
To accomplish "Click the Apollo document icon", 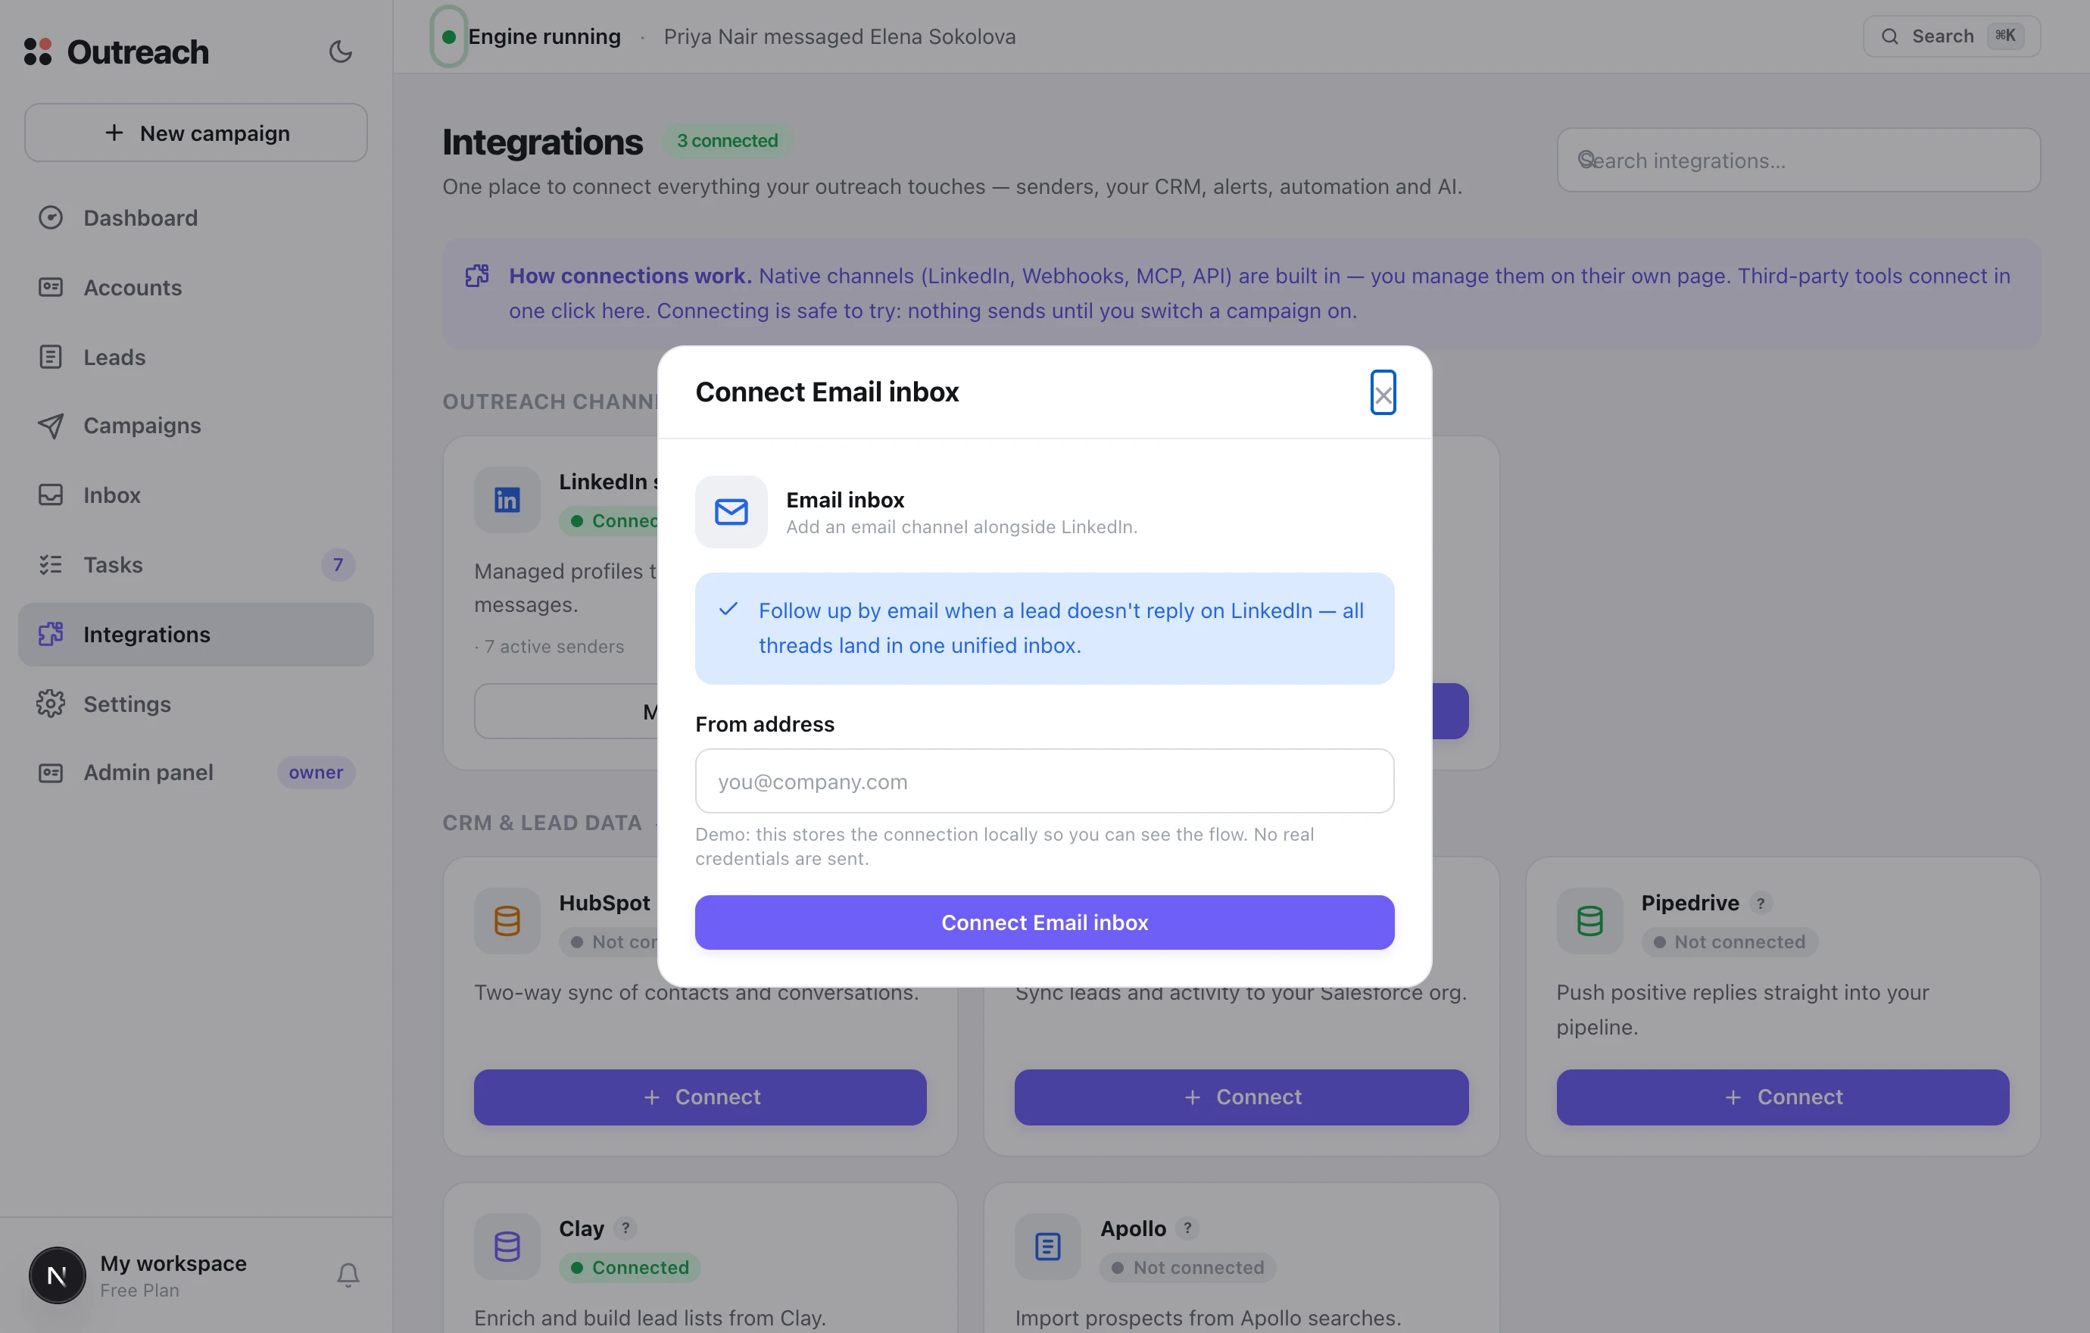I will [x=1047, y=1246].
